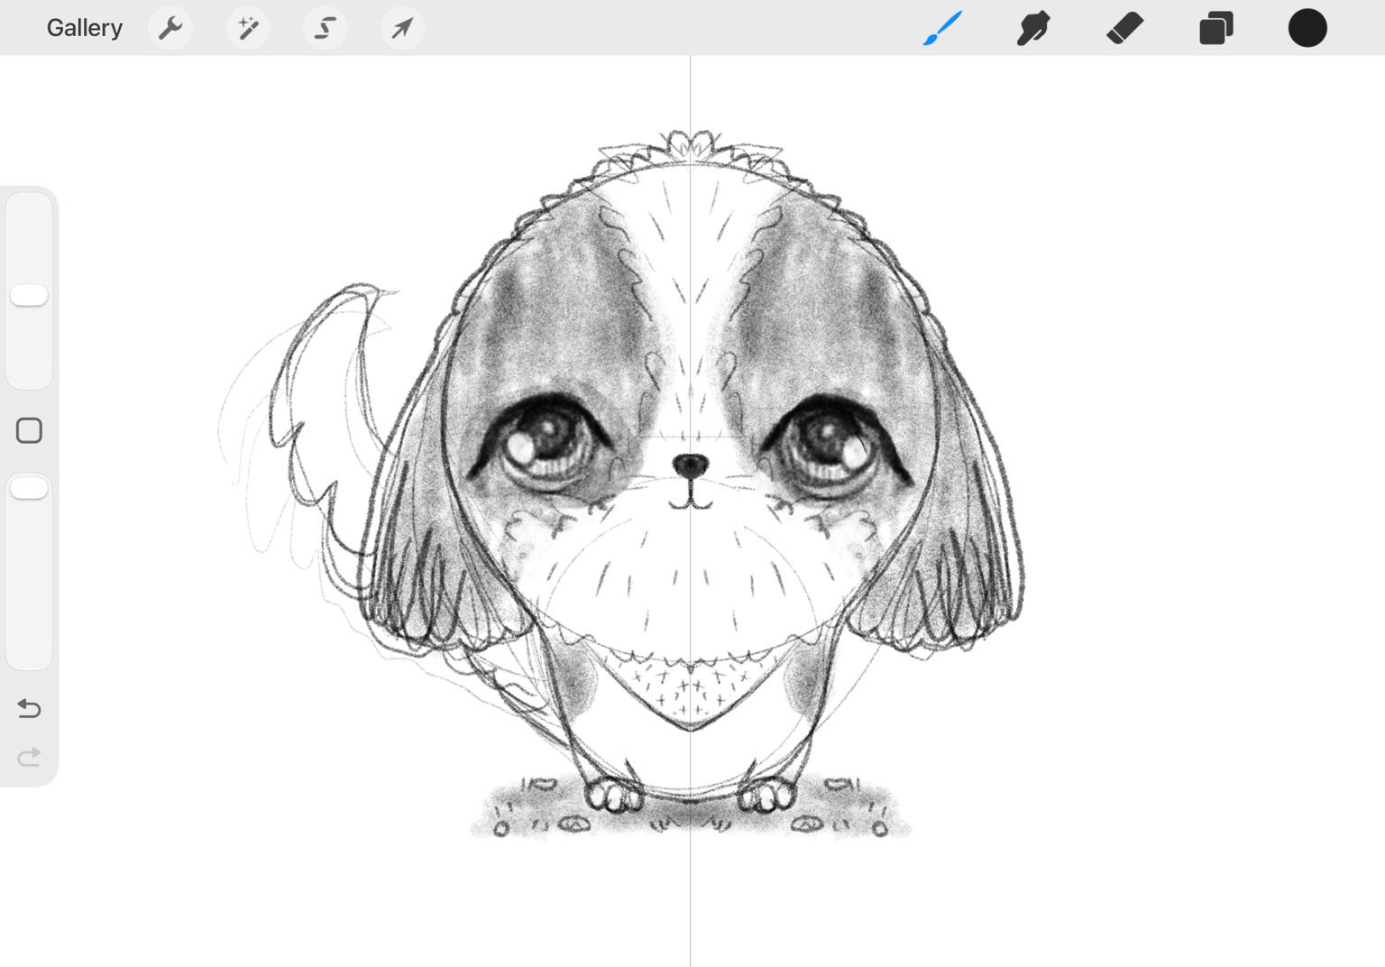The width and height of the screenshot is (1385, 967).
Task: Undo the last stroke
Action: click(29, 708)
